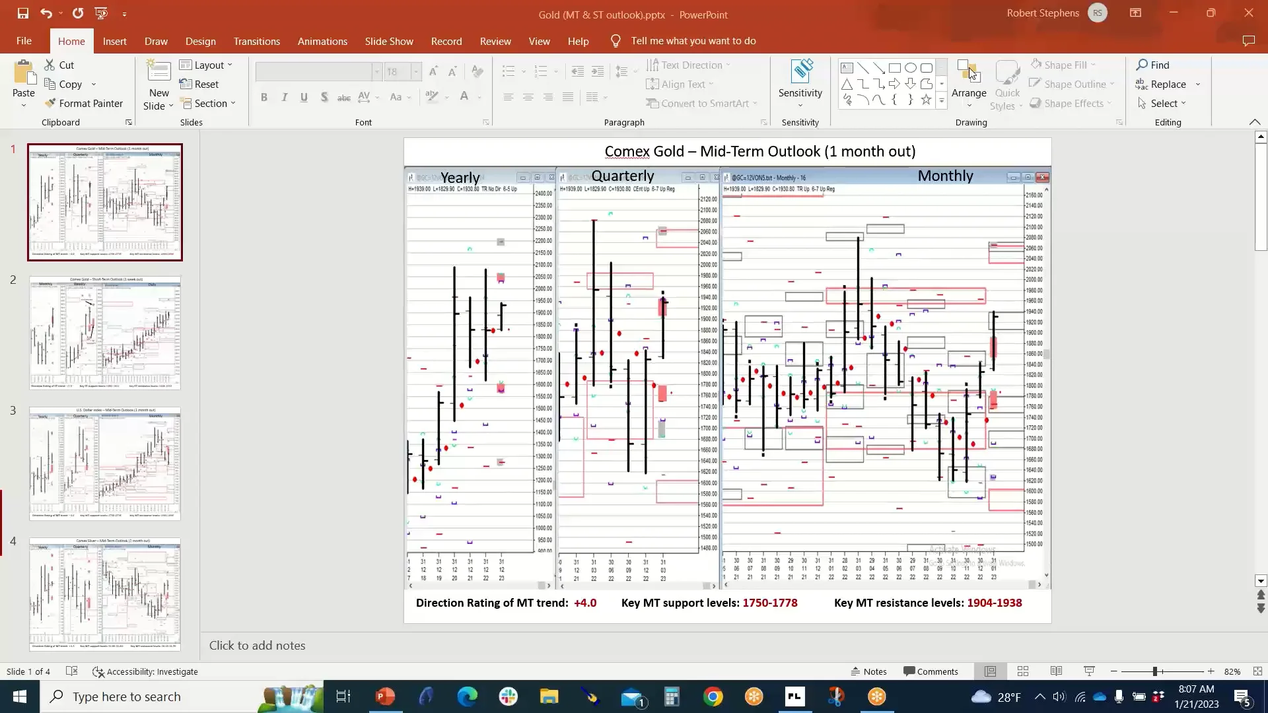Toggle italic formatting off or on
Image resolution: width=1268 pixels, height=713 pixels.
point(284,97)
